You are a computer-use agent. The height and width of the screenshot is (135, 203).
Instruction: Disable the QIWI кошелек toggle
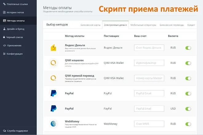188,63
